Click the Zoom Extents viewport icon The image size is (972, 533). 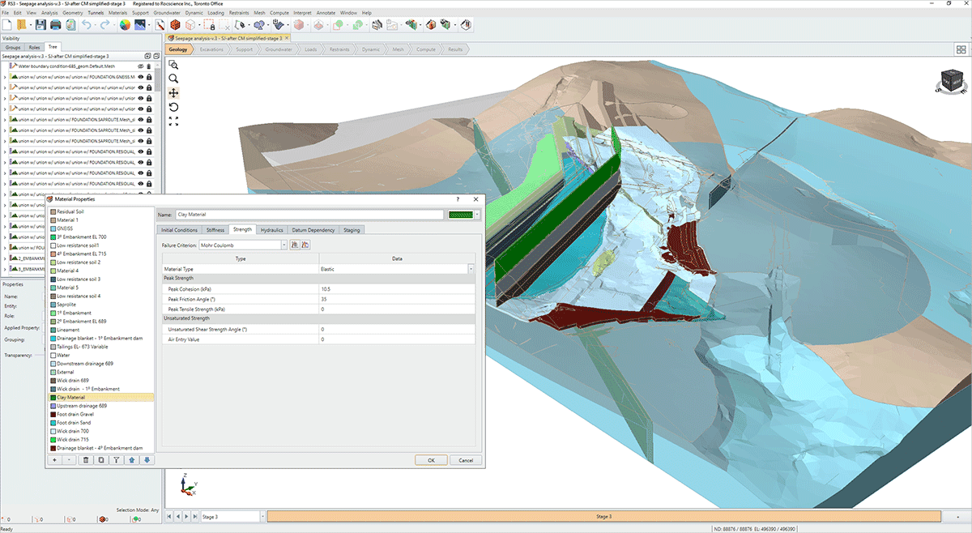(x=173, y=121)
